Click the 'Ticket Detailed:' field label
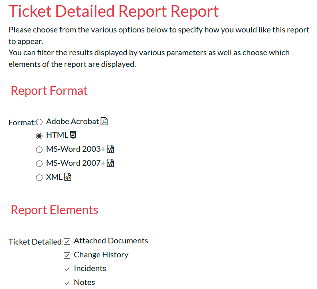 (36, 242)
